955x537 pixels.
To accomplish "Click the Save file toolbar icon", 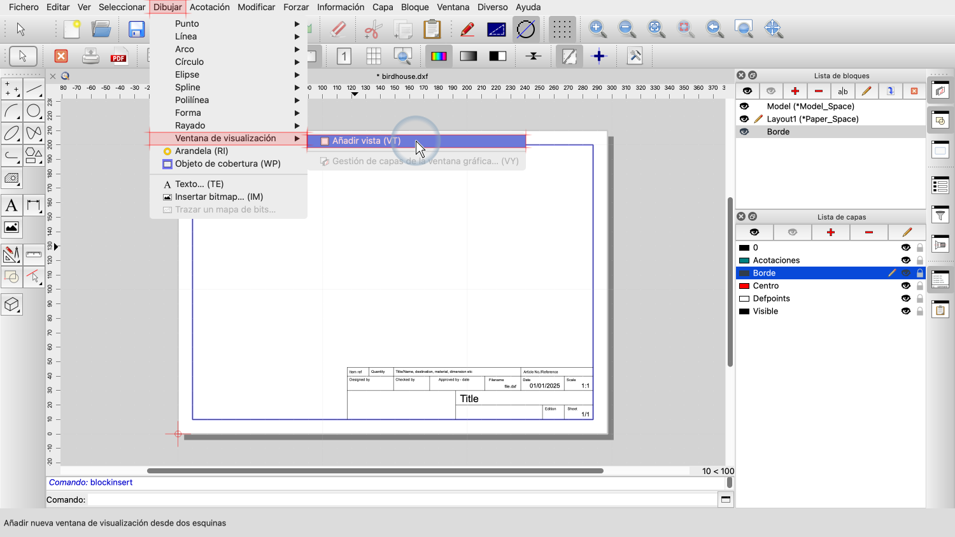I will [136, 29].
